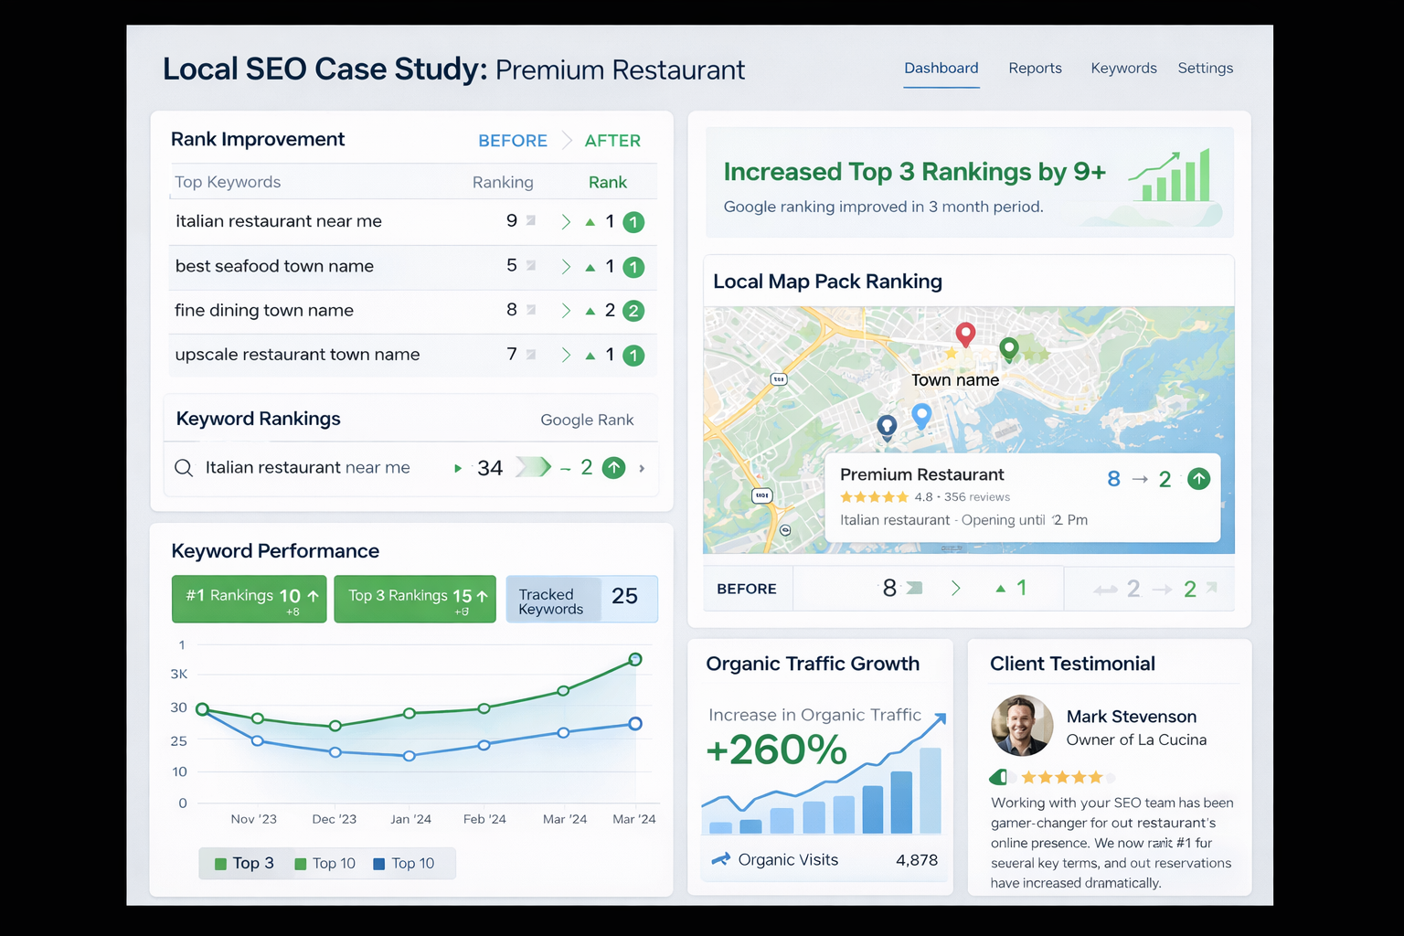Click the five-star rating in Client Testimonial

tap(1061, 778)
